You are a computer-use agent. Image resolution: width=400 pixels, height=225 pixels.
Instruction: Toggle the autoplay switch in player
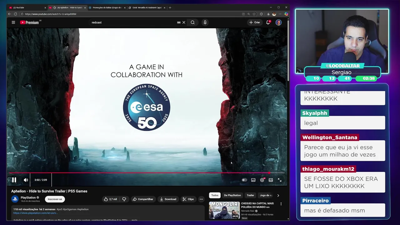coord(244,180)
